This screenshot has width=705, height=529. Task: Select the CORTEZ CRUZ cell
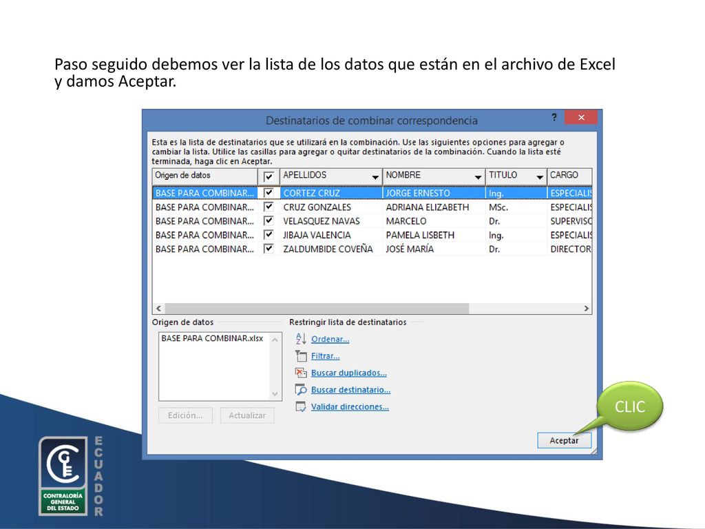pos(331,193)
